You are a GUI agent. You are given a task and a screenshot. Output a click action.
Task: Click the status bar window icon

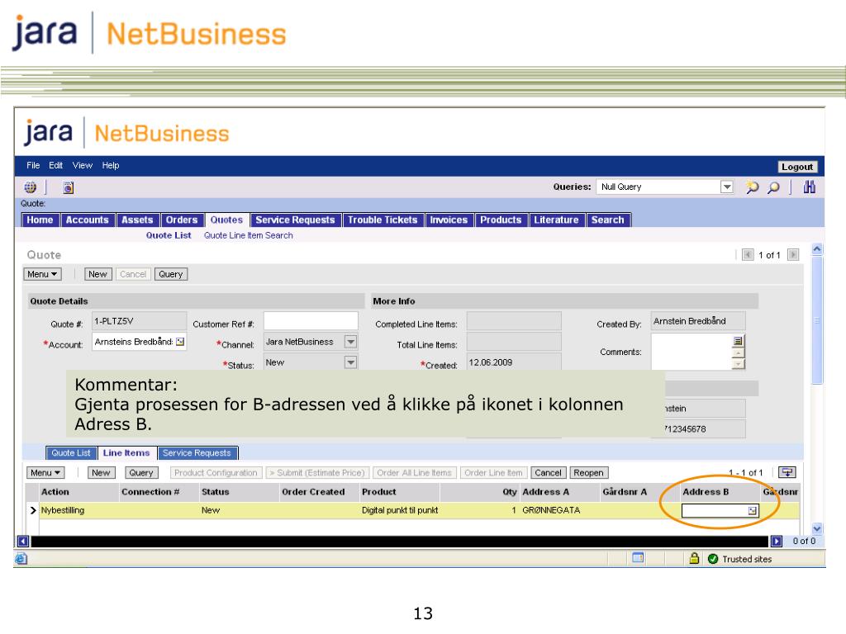[638, 558]
